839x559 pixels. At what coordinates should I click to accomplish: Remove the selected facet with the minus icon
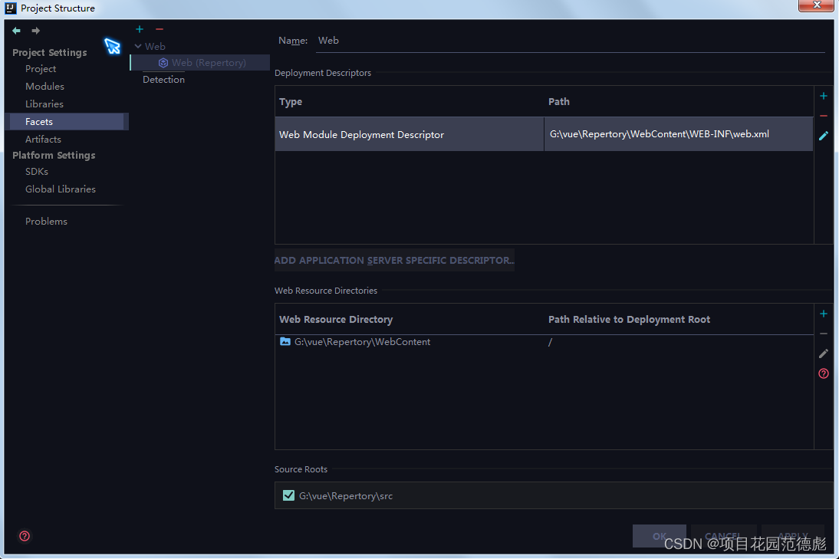[x=160, y=29]
